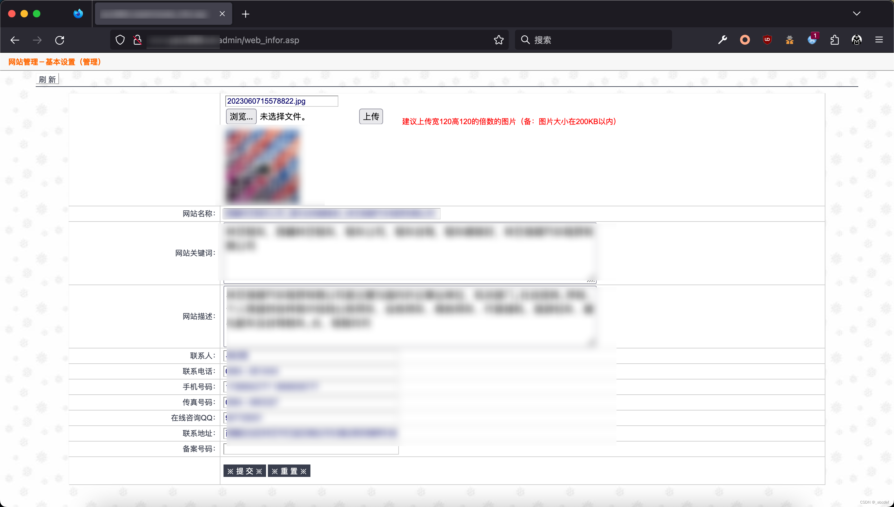894x507 pixels.
Task: Expand the list all tabs chevron
Action: click(856, 14)
